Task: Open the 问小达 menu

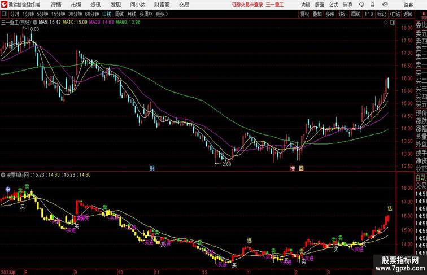Action: [x=137, y=5]
